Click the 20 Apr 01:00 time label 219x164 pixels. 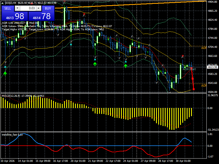[78, 161]
